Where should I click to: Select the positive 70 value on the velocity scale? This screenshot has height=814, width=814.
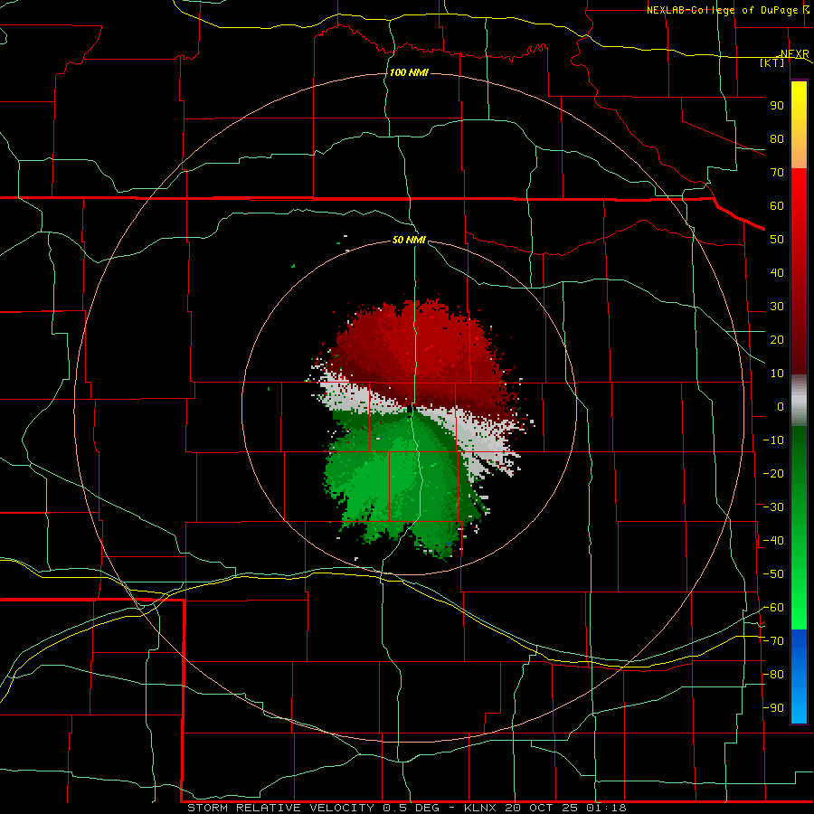pos(777,173)
